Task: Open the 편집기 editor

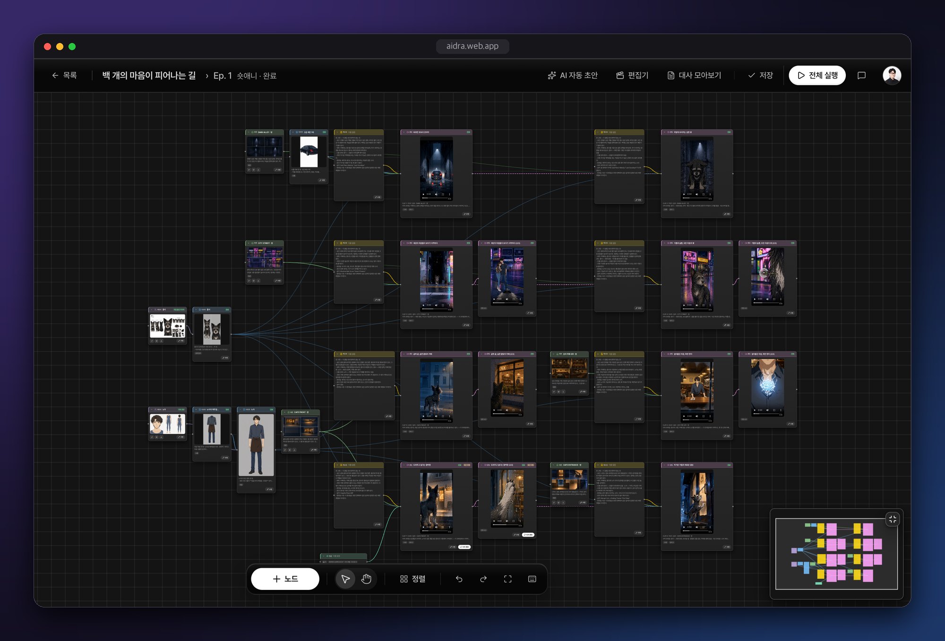Action: coord(633,76)
